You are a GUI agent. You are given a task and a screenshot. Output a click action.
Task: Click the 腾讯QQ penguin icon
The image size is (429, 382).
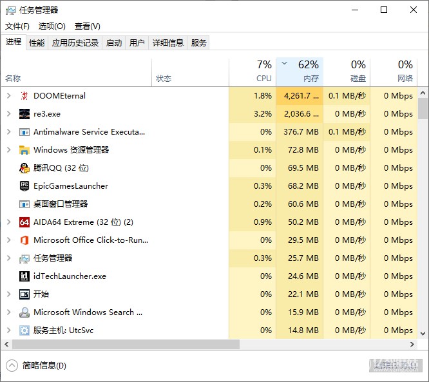(24, 168)
